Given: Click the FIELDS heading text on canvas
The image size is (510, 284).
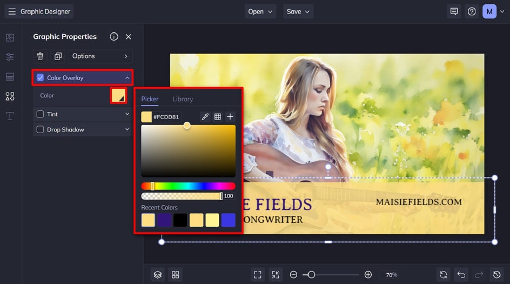Looking at the screenshot, I should click(283, 204).
